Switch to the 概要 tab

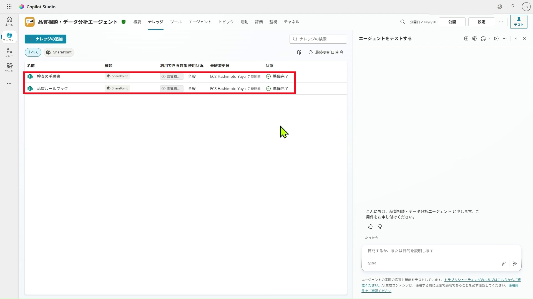137,22
